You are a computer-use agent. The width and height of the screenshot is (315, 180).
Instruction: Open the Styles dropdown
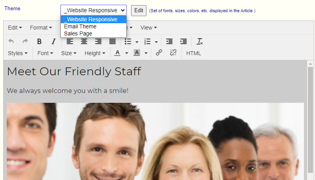point(17,53)
